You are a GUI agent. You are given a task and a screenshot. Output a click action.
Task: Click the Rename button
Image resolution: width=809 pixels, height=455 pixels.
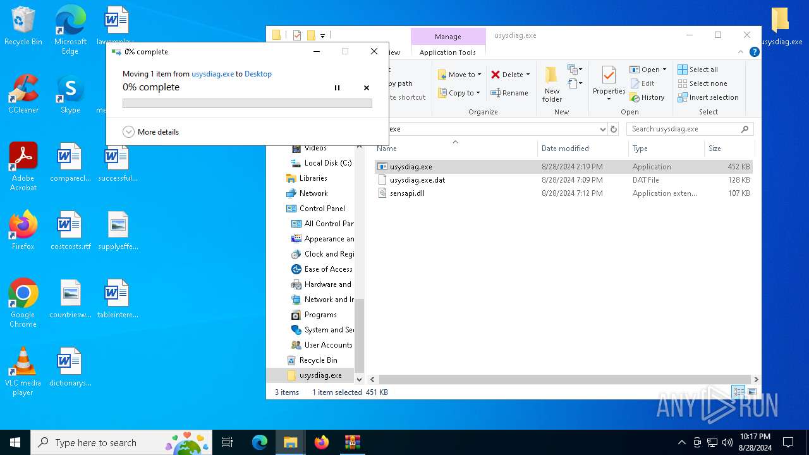click(x=509, y=93)
